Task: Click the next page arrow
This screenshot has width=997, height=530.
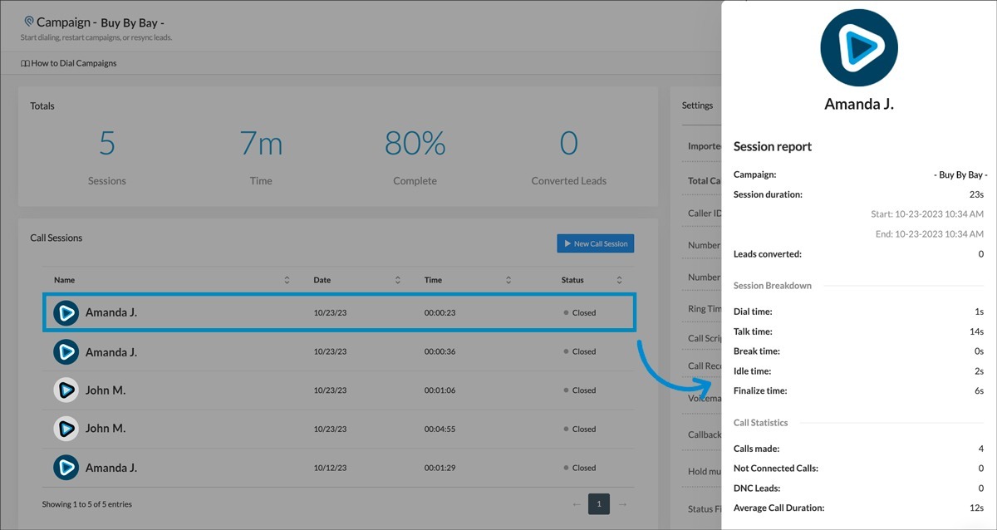Action: pyautogui.click(x=621, y=504)
